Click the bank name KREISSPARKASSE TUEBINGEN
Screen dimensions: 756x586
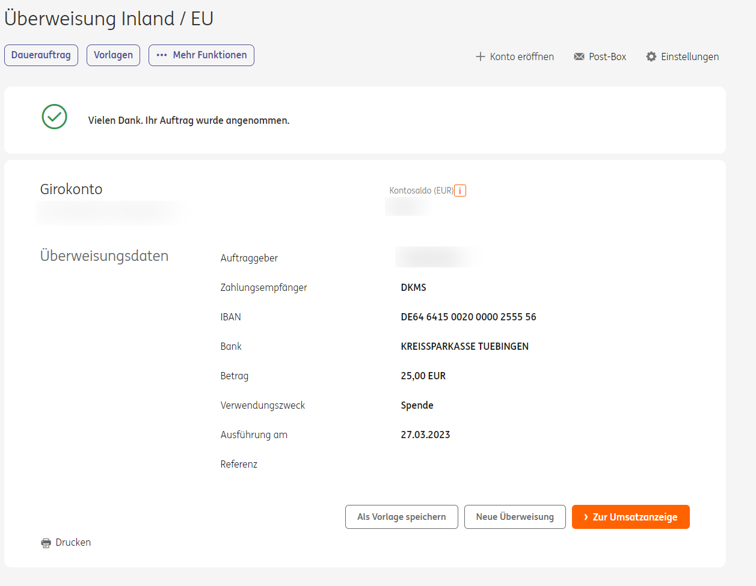(465, 346)
